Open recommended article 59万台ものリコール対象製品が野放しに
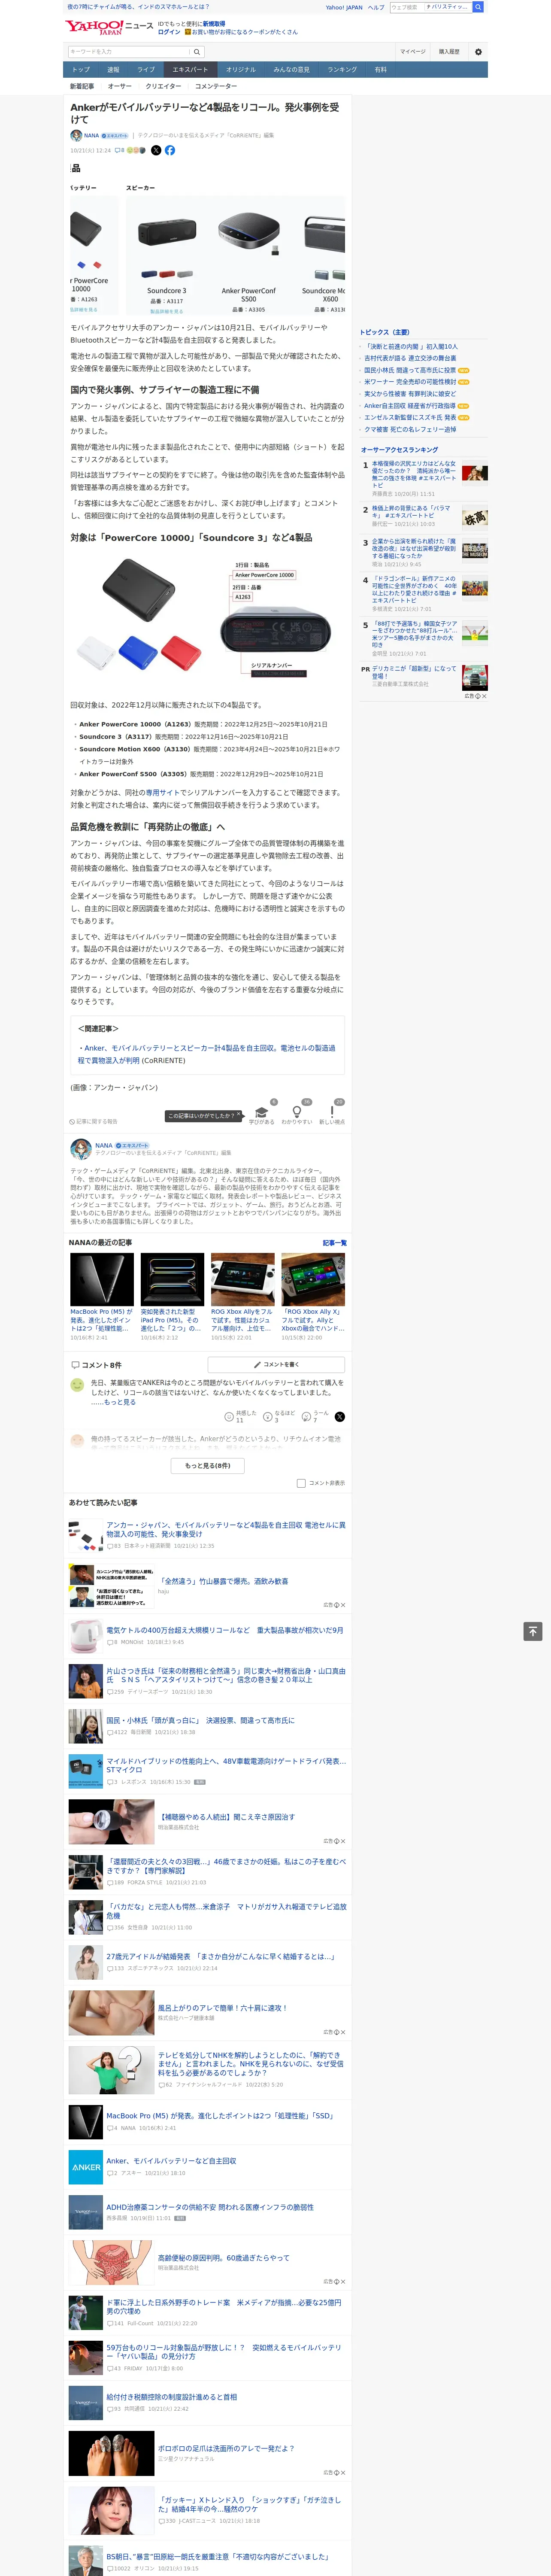 click(x=224, y=2352)
